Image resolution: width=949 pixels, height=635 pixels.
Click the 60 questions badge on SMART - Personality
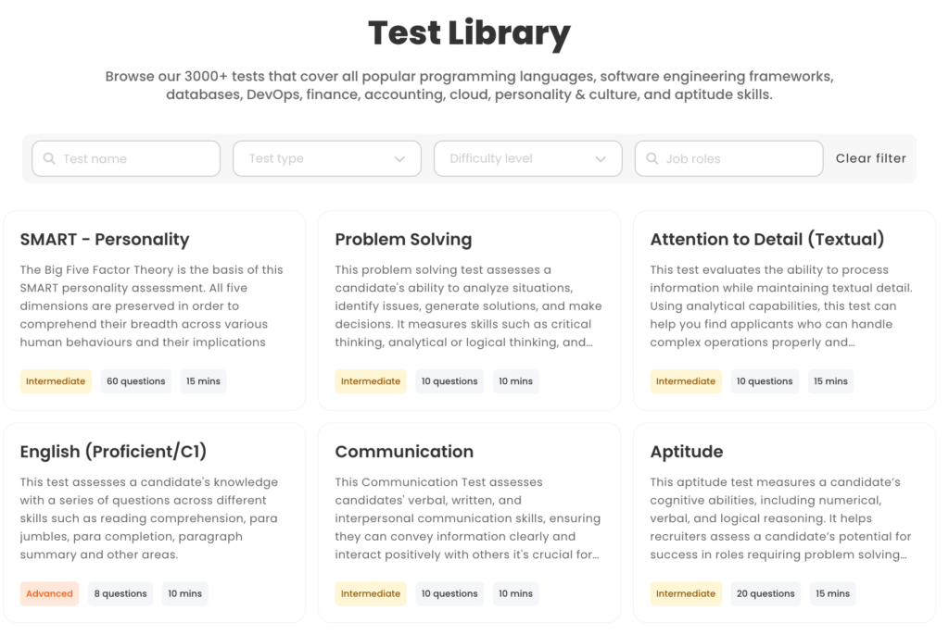(135, 380)
